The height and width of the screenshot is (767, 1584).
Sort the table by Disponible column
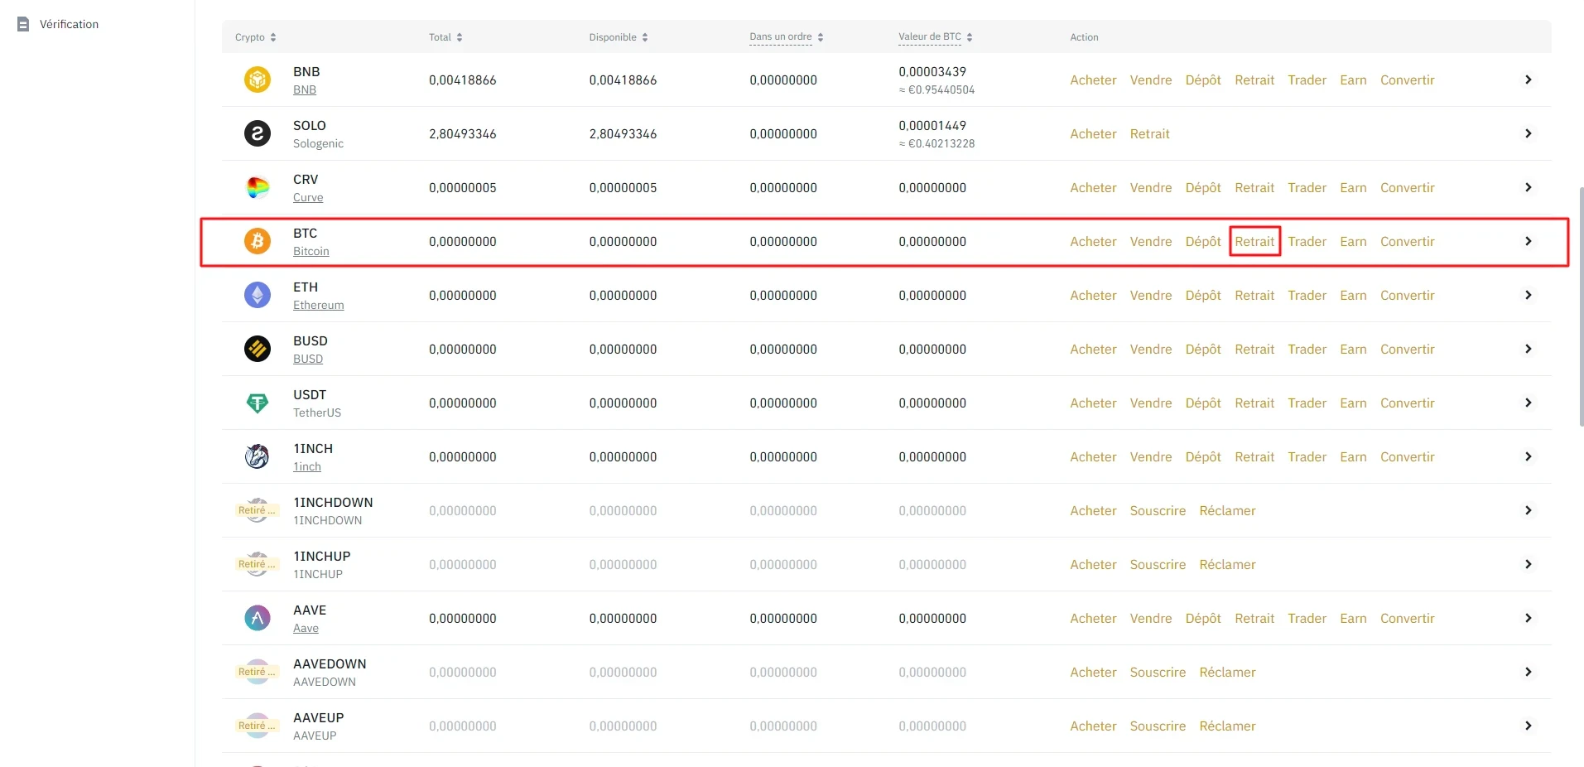[645, 37]
